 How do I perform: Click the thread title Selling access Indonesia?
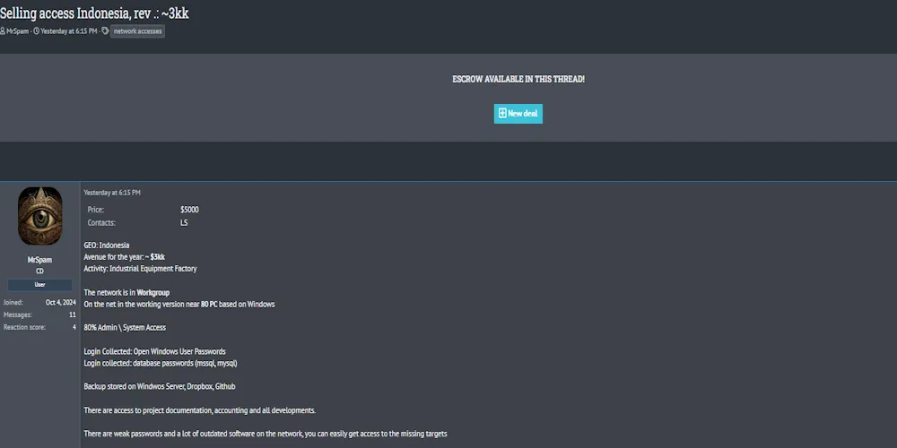[x=94, y=12]
